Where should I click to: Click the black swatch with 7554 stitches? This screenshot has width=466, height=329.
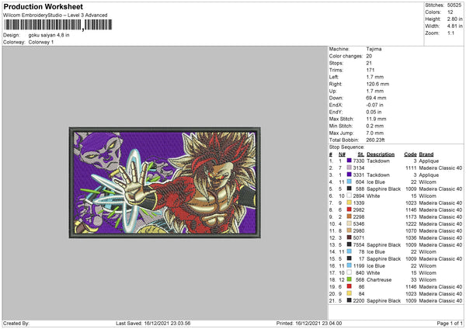coord(349,244)
